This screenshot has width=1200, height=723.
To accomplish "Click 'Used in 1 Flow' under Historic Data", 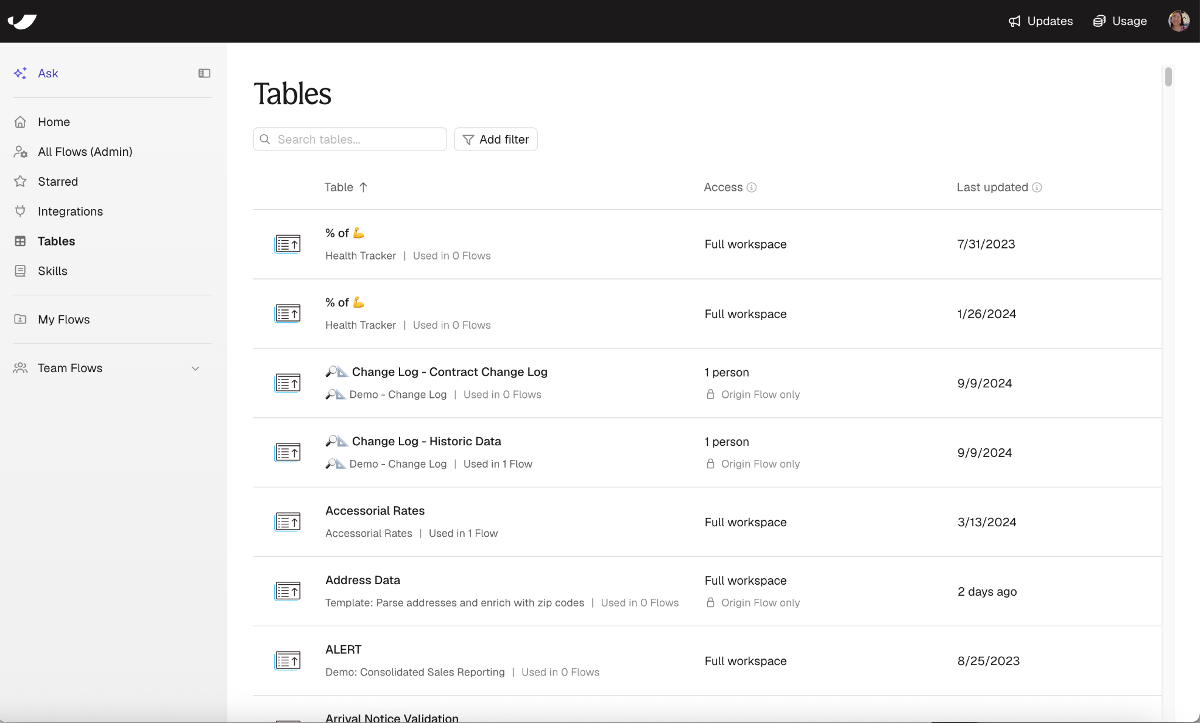I will (x=498, y=464).
